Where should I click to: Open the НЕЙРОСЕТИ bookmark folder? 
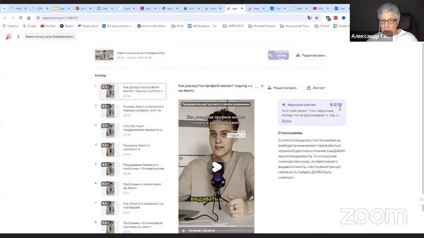tap(233, 26)
